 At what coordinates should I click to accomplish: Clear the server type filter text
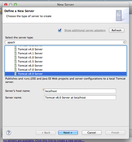pos(124,42)
